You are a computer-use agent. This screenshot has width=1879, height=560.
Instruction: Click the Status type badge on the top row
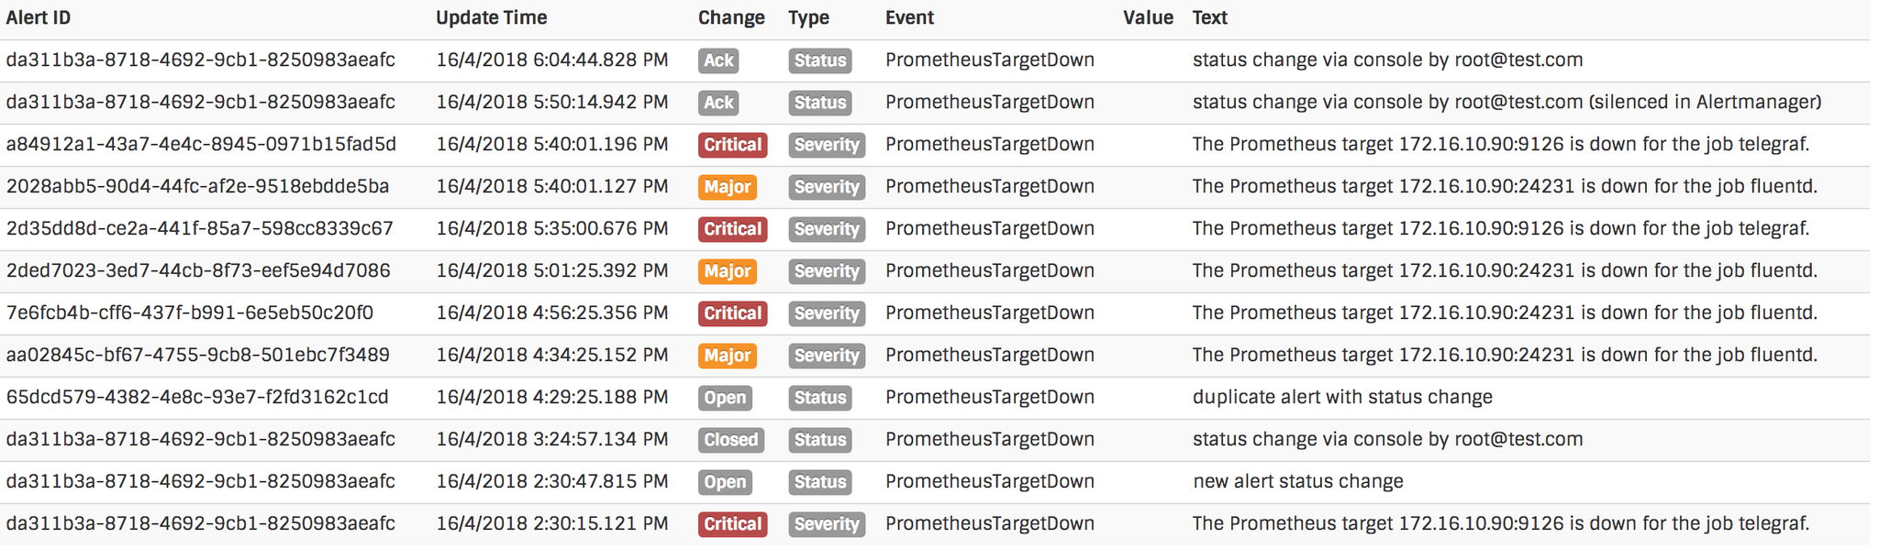click(819, 60)
